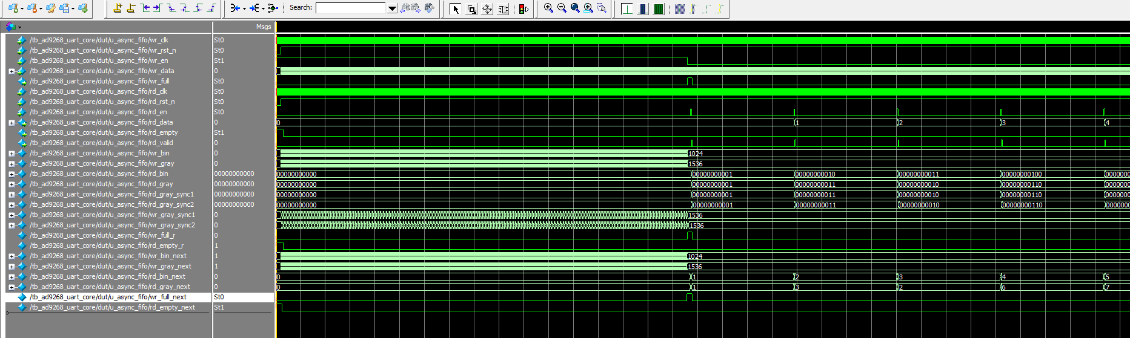
Task: Click the Event Traceback schematic icon
Action: point(273,8)
